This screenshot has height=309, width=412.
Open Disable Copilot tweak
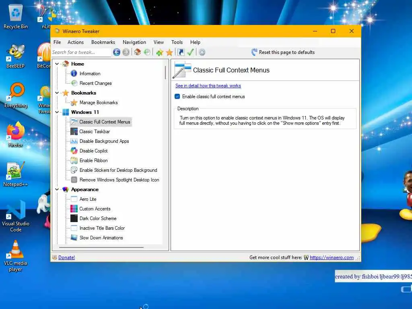(93, 151)
